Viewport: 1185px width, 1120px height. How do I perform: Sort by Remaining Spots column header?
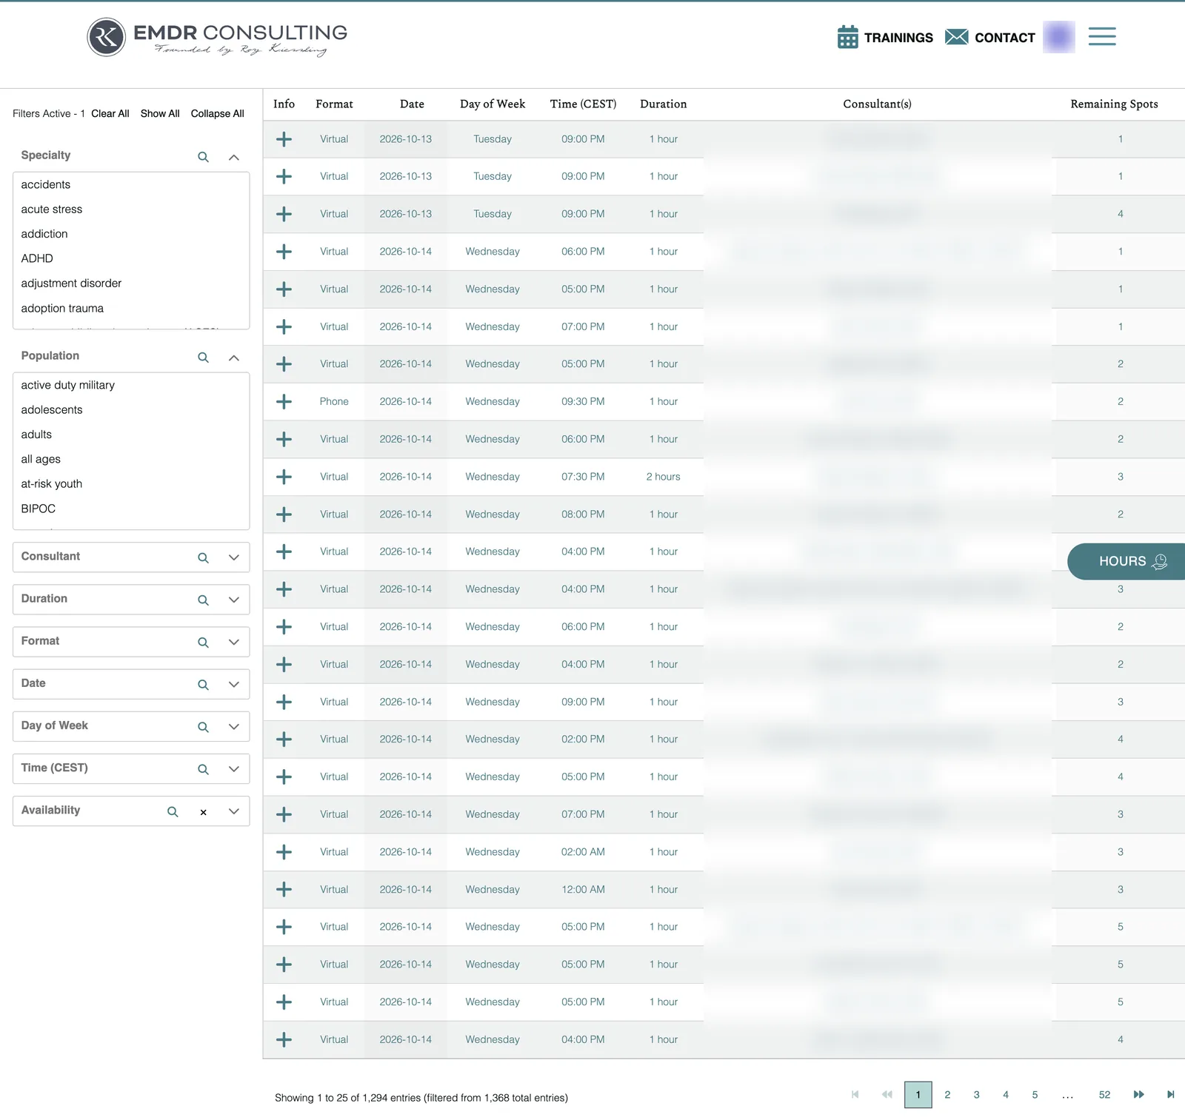click(x=1114, y=104)
